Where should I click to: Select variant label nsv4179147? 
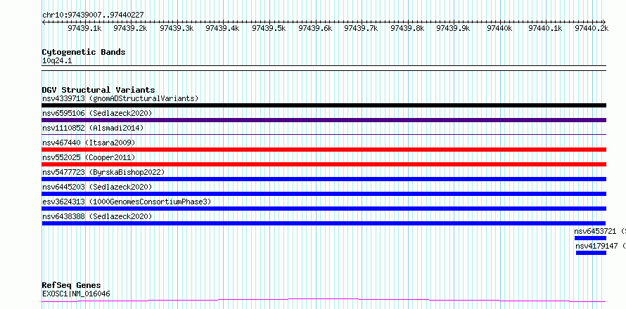[597, 246]
